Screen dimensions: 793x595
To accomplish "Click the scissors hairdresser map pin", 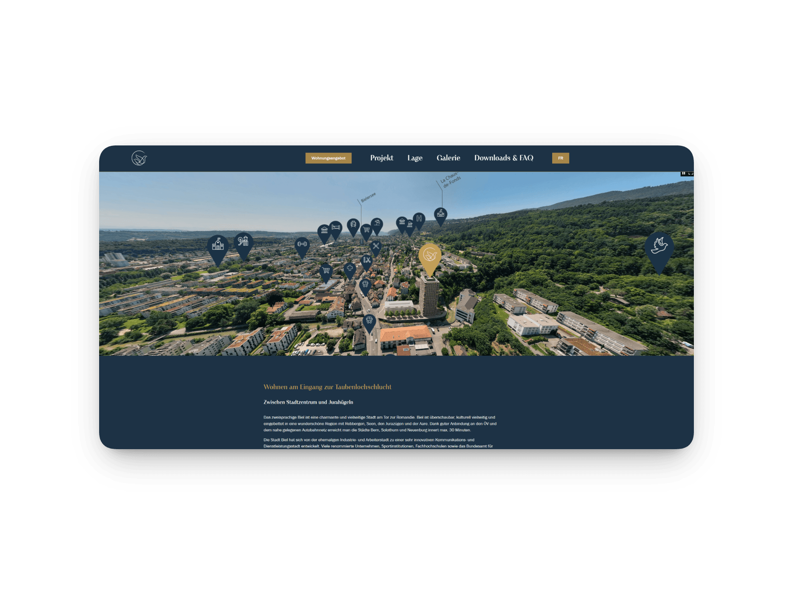I will click(x=366, y=260).
